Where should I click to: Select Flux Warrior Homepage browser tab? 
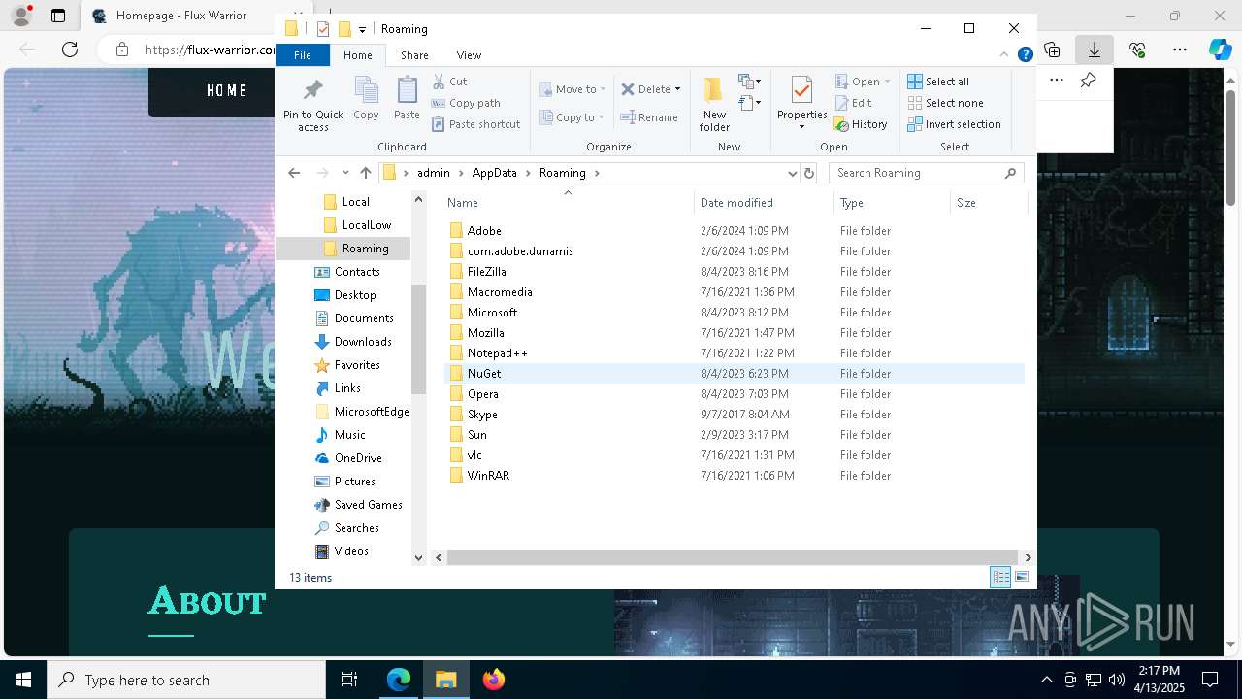click(180, 16)
